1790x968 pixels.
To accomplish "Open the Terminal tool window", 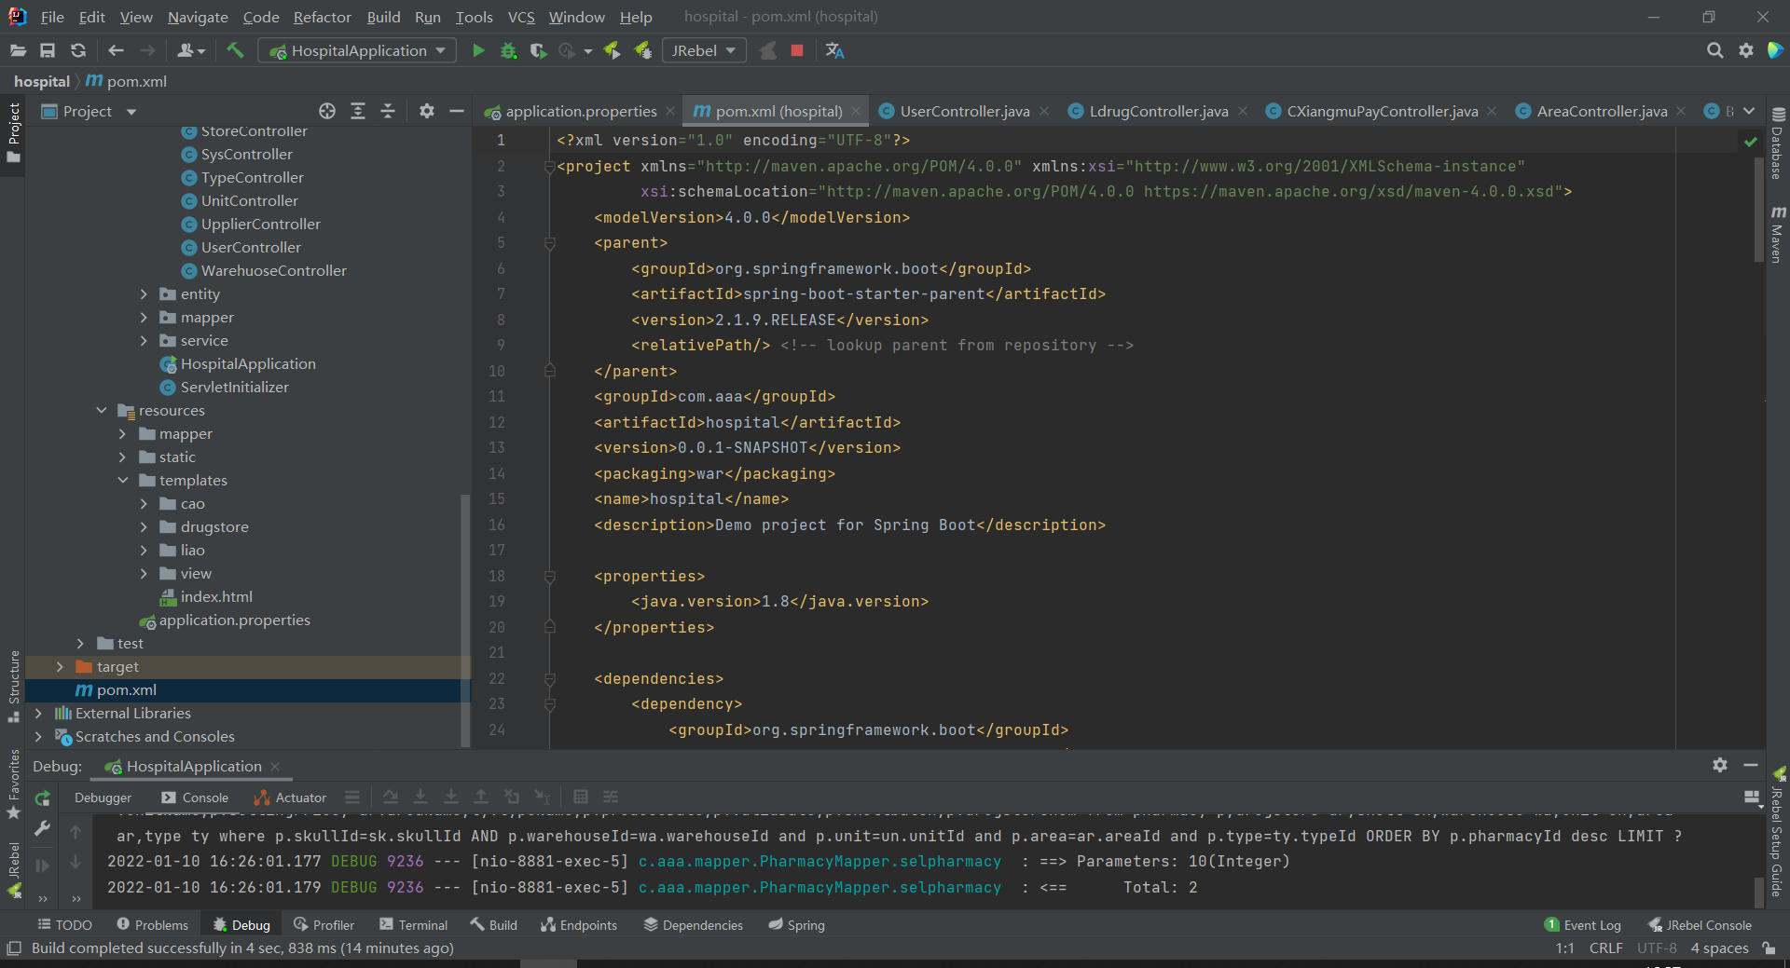I will tap(413, 925).
